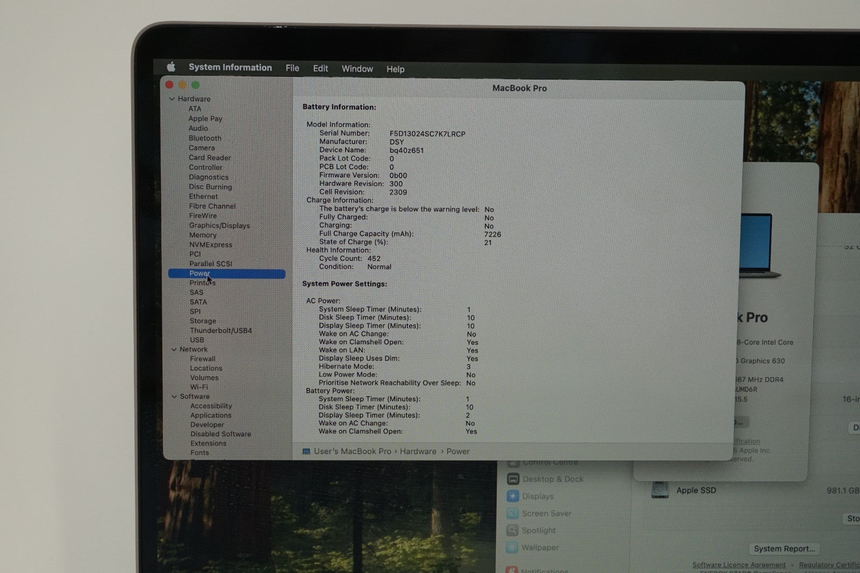Select Disabled Software in the sidebar
Screen dimensions: 860x573
[x=220, y=434]
